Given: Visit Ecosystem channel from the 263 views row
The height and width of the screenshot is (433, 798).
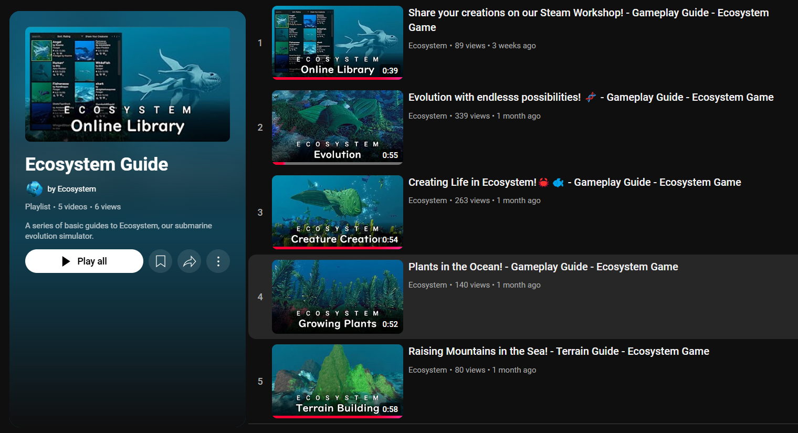Looking at the screenshot, I should [x=428, y=200].
